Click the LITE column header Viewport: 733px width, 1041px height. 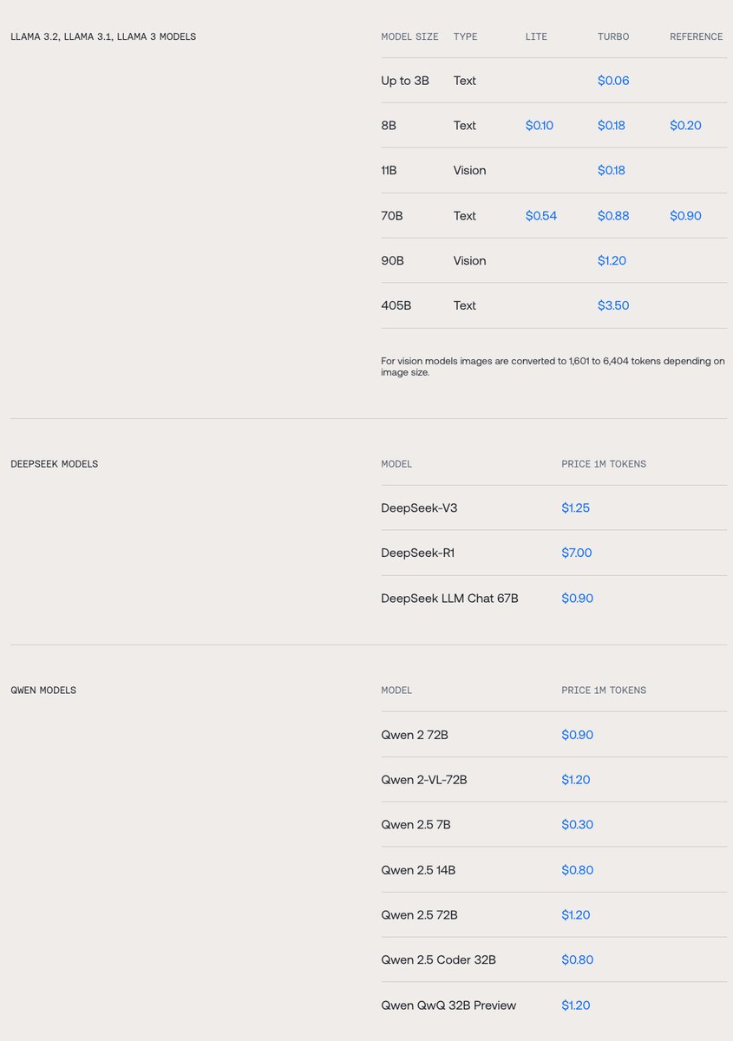point(536,37)
